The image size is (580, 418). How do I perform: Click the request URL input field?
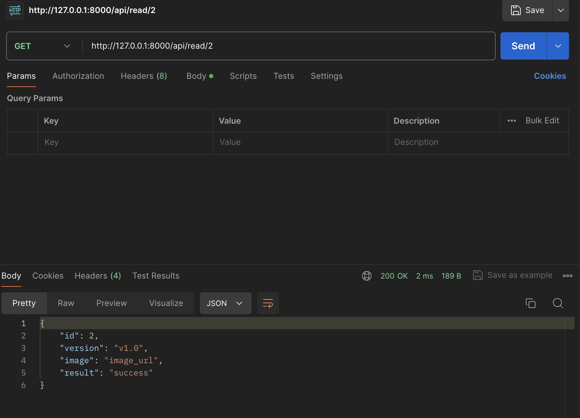tap(289, 46)
